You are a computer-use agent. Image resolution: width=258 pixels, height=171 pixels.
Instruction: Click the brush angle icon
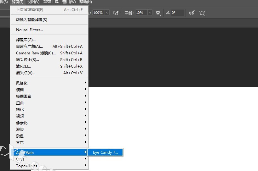(x=168, y=13)
